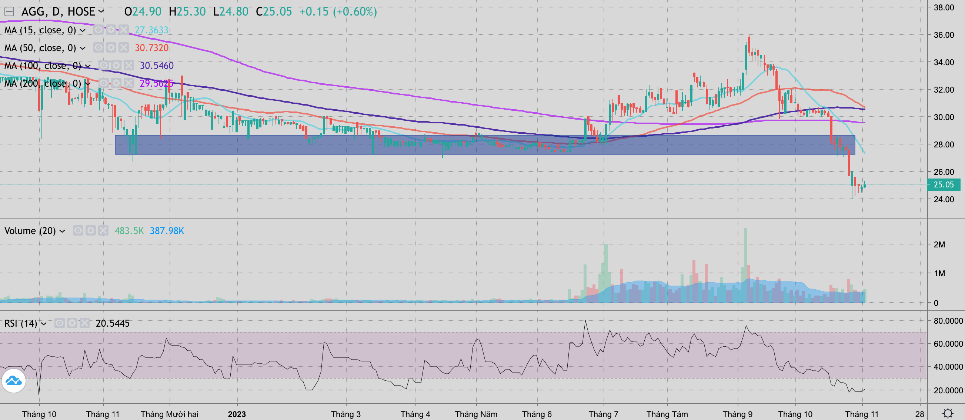This screenshot has height=420, width=965.
Task: Open settings gear for MA (50, close, 0)
Action: coord(111,47)
